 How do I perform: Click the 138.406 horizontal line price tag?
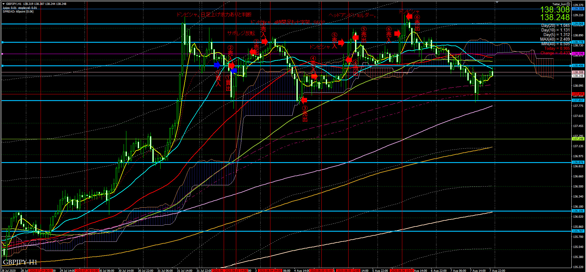[x=578, y=66]
